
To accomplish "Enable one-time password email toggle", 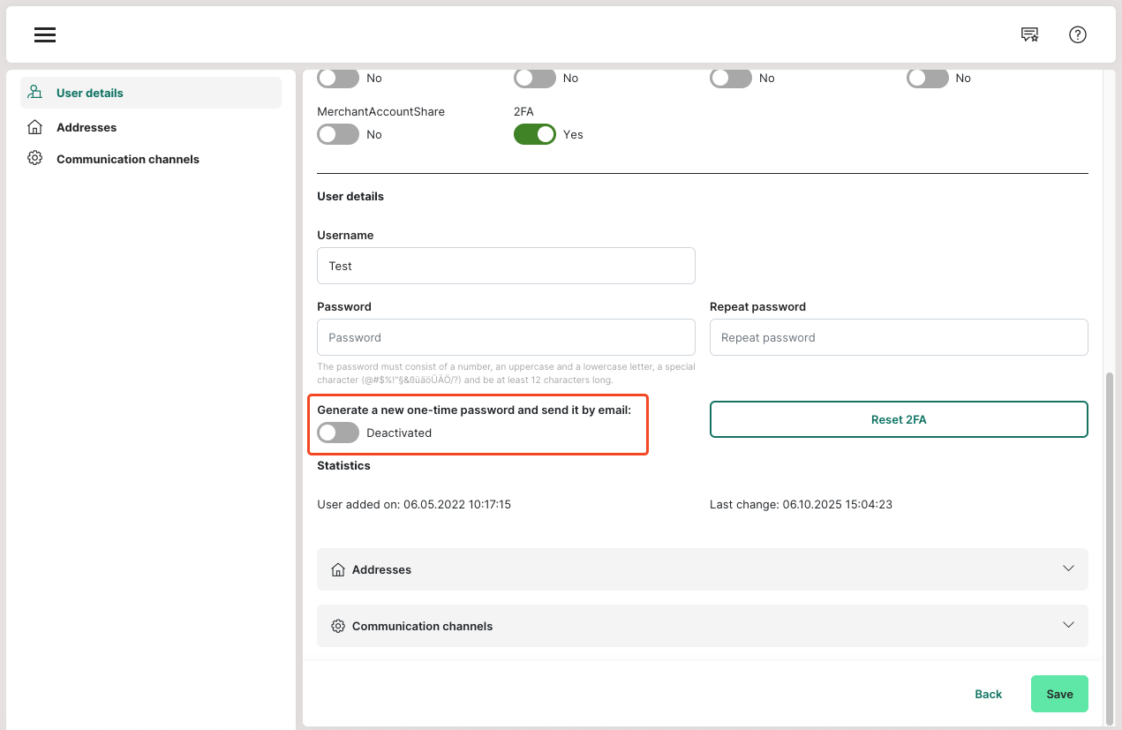I will pyautogui.click(x=338, y=433).
